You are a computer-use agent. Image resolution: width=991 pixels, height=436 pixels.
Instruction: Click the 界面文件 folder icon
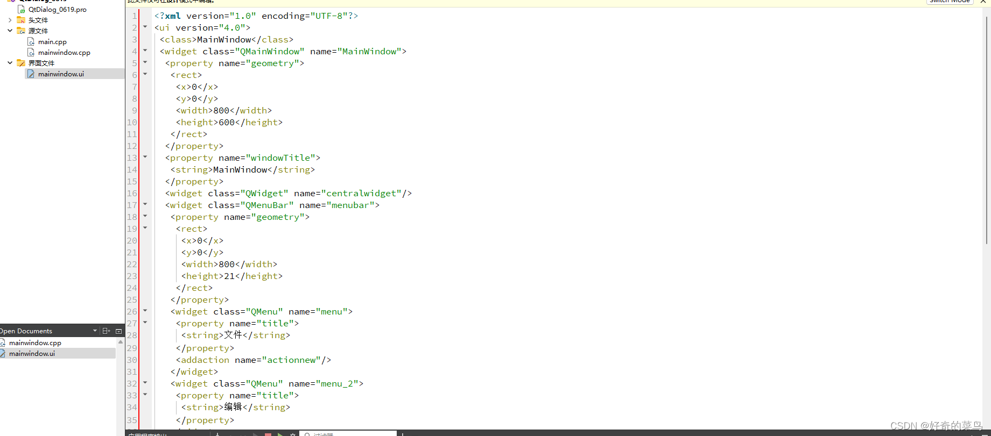click(x=21, y=63)
